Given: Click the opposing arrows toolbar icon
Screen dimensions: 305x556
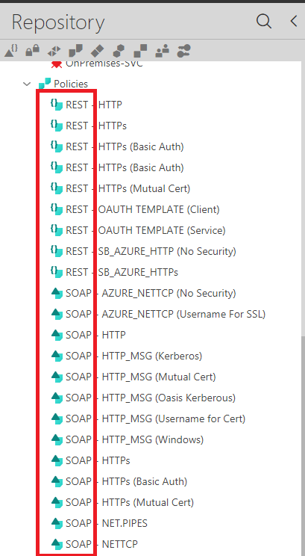Looking at the screenshot, I should [x=54, y=52].
